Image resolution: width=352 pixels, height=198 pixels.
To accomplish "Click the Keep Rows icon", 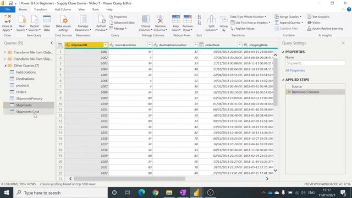I will point(176,23).
